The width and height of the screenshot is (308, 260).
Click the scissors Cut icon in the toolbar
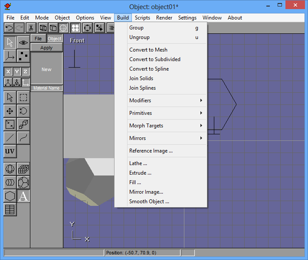(31, 28)
